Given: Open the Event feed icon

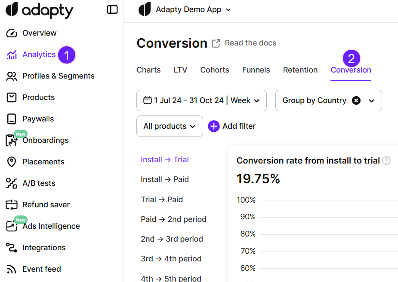Looking at the screenshot, I should point(12,269).
